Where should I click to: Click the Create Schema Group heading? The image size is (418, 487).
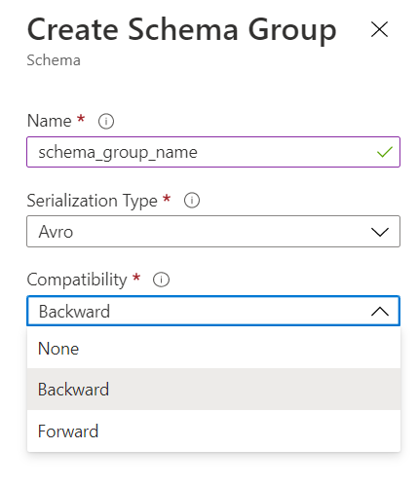coord(182,30)
